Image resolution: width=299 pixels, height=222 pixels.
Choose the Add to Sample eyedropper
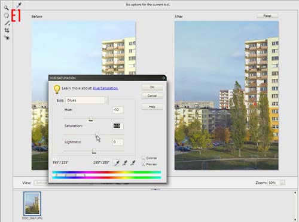(x=125, y=163)
